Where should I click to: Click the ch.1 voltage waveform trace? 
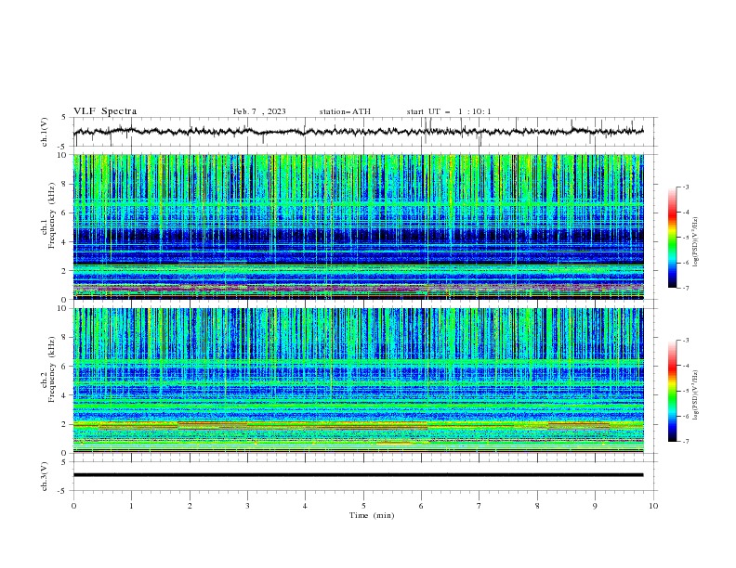(x=358, y=132)
